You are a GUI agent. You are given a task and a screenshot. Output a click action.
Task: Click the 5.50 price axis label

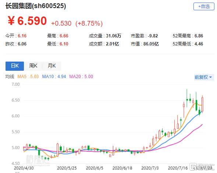point(15,132)
